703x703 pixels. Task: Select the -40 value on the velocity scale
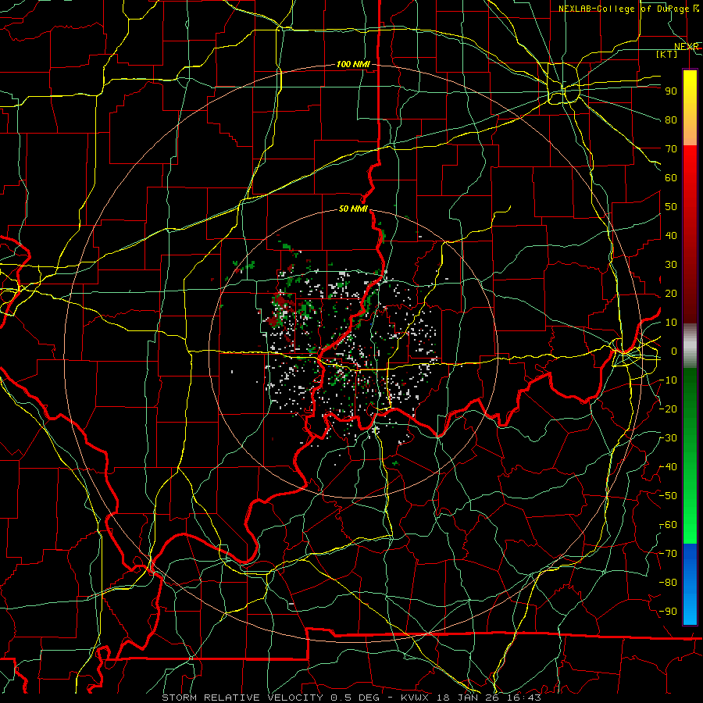click(668, 467)
